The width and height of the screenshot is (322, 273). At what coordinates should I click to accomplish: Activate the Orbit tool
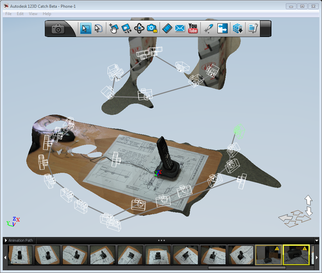click(x=139, y=28)
